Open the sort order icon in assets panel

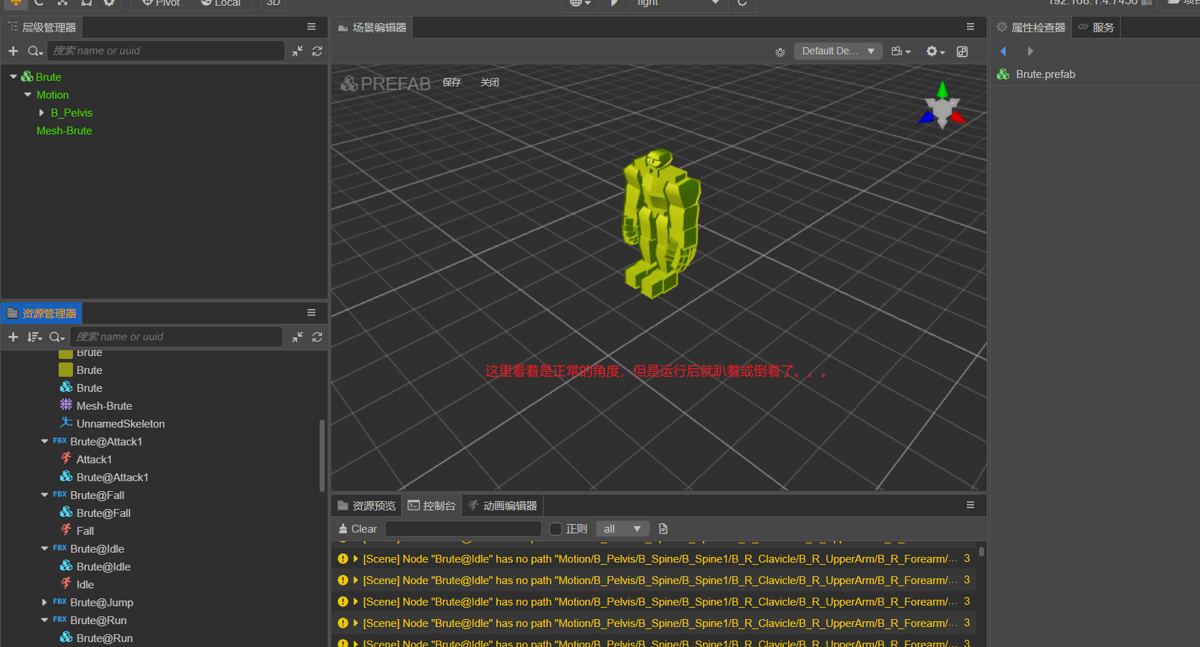34,337
